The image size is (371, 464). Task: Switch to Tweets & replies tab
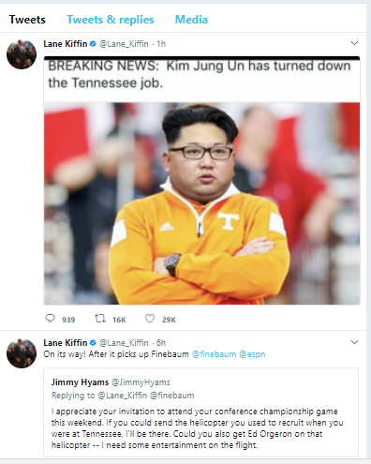point(111,20)
